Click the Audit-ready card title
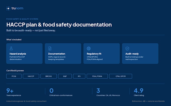 click(x=132, y=54)
